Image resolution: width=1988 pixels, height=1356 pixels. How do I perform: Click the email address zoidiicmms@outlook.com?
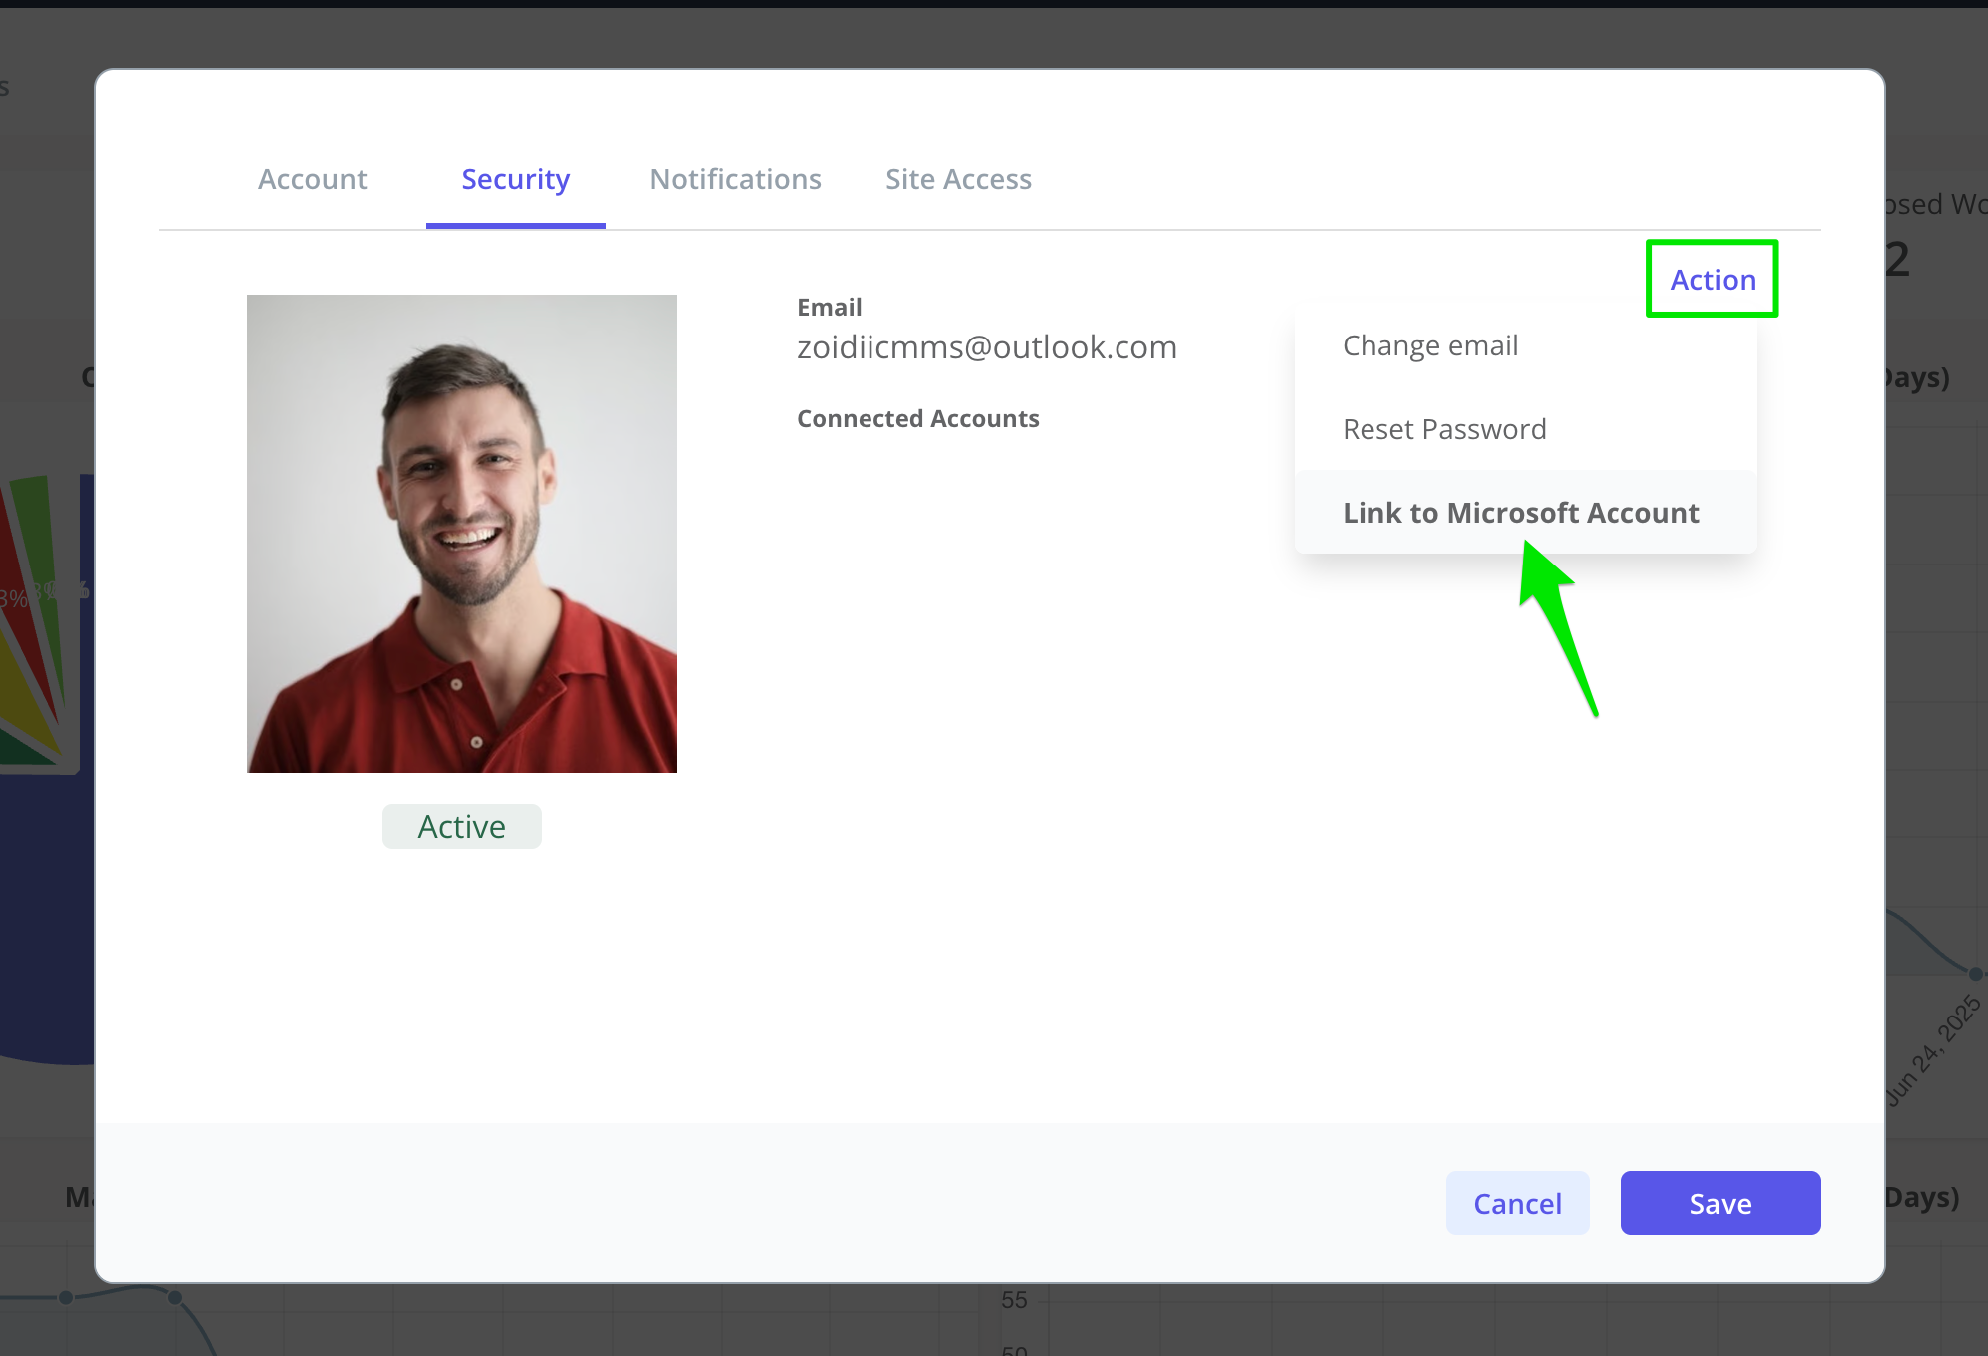point(986,346)
